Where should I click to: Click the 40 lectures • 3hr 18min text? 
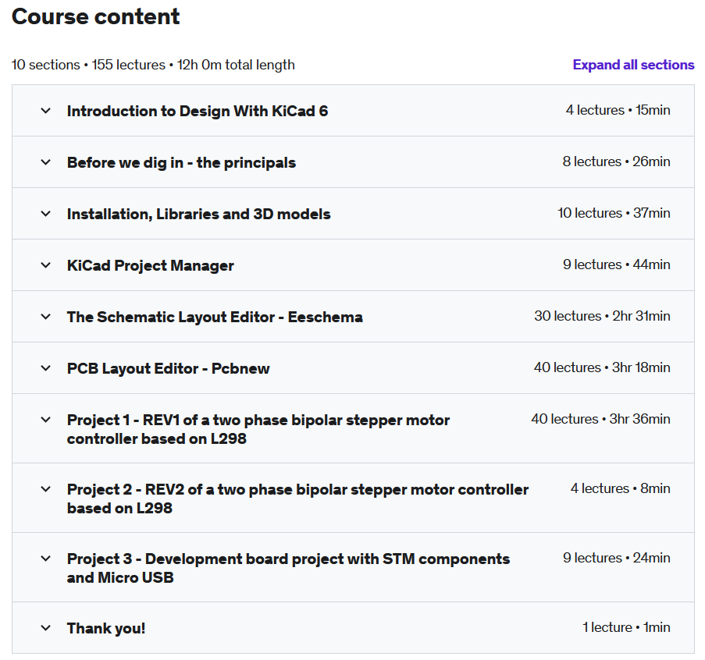click(602, 367)
